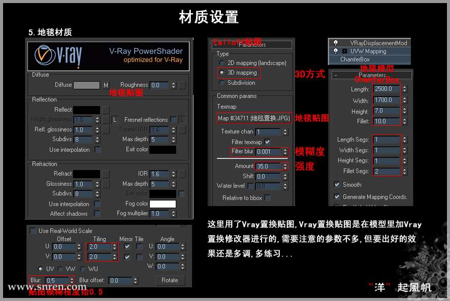Click the V Tiling value field

(x=100, y=257)
